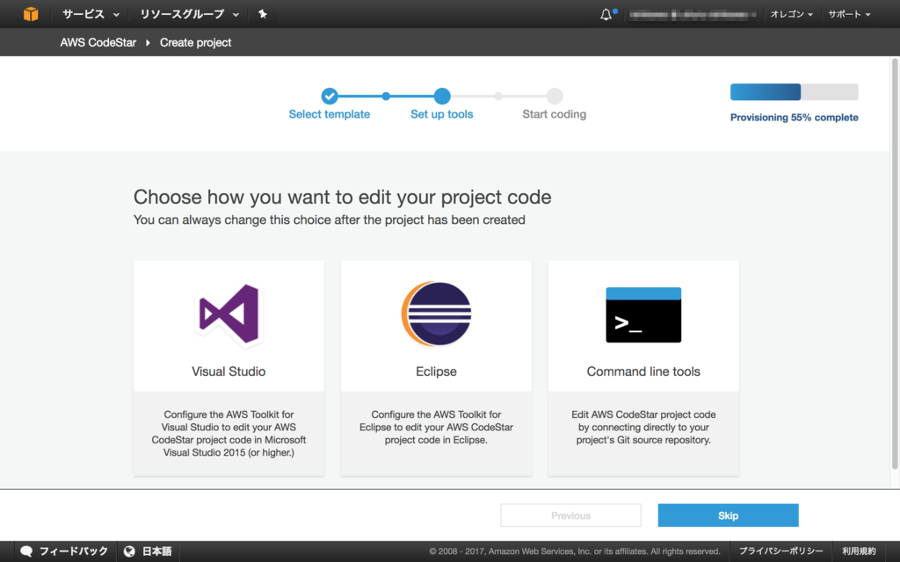Click the pin shortcut icon
This screenshot has height=562, width=900.
[262, 14]
